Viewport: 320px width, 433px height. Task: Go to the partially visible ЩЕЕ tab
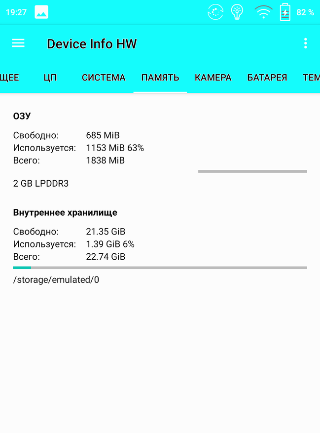pos(10,78)
